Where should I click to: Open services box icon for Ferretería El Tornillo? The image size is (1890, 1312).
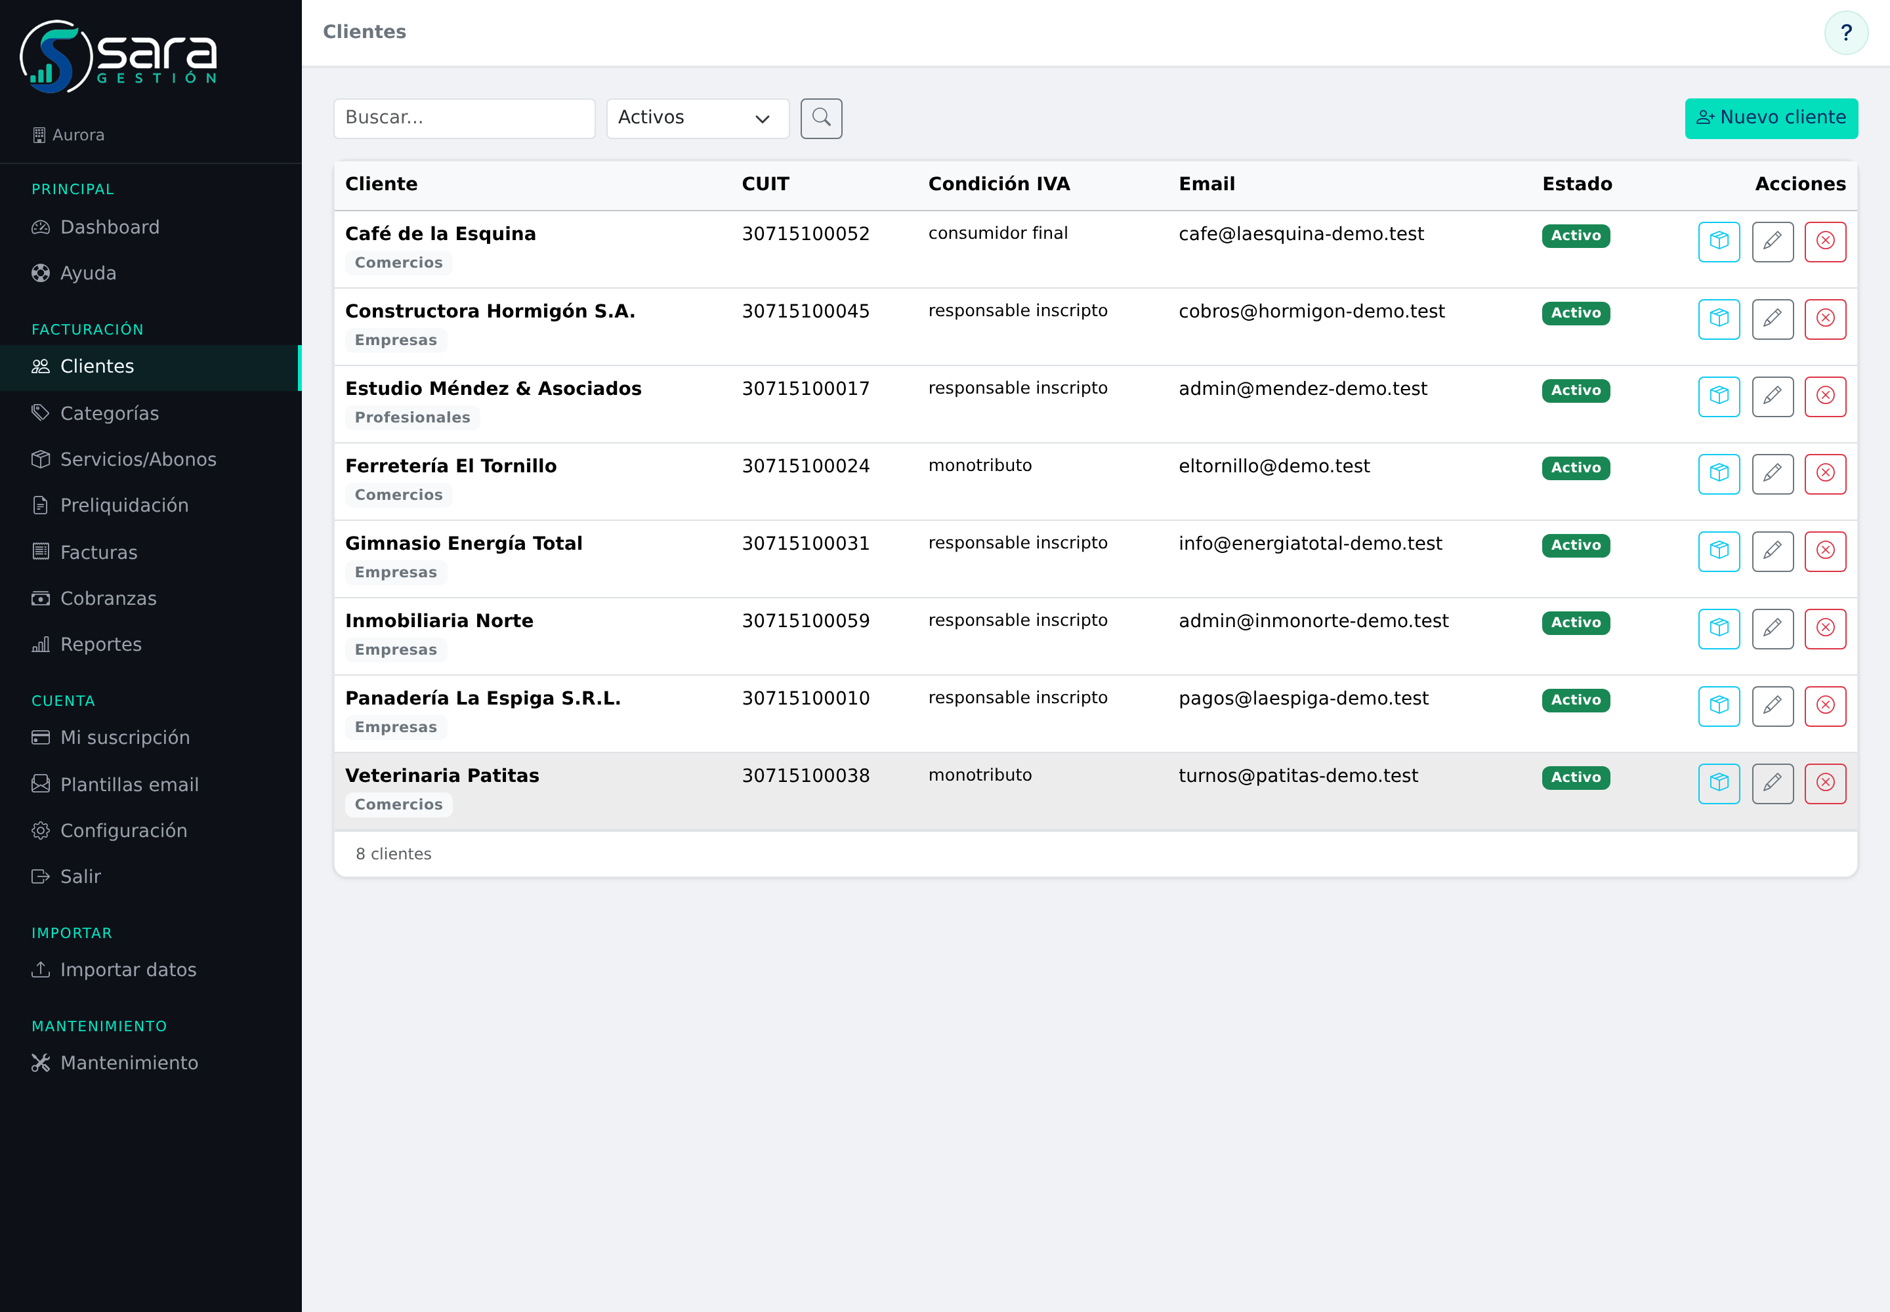coord(1719,474)
